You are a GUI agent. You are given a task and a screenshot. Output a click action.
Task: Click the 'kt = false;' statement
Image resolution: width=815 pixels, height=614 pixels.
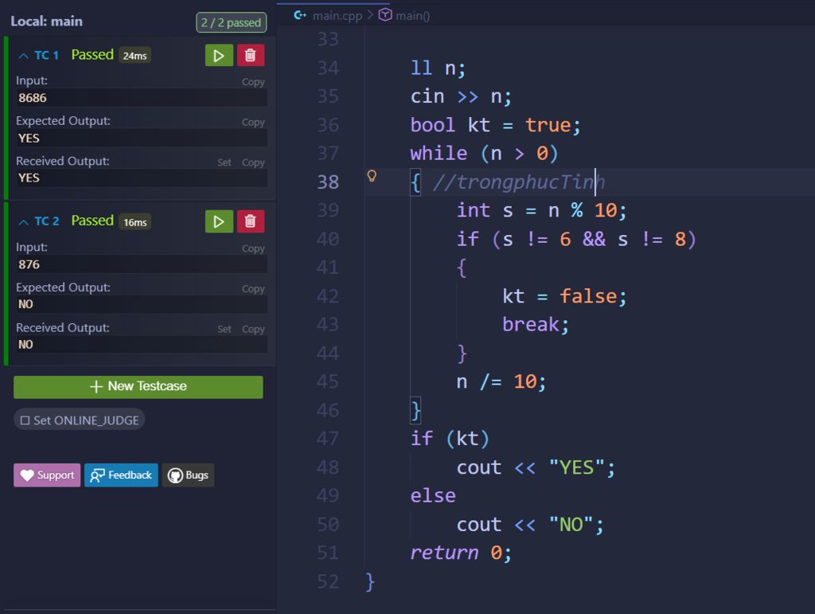[x=564, y=296]
